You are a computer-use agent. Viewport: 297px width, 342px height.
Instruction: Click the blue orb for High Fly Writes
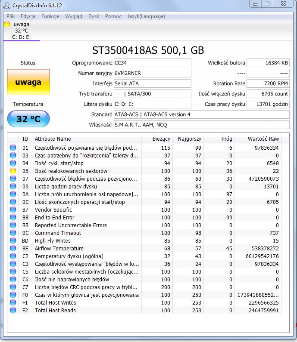pyautogui.click(x=13, y=240)
